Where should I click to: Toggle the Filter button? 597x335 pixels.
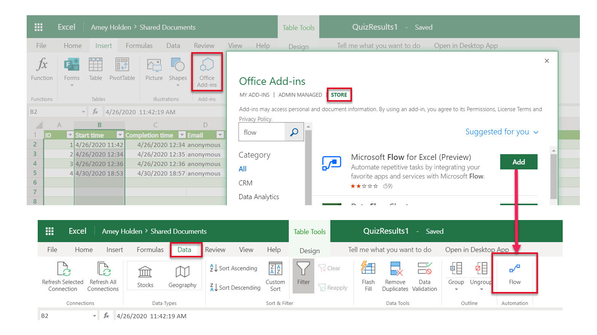303,276
